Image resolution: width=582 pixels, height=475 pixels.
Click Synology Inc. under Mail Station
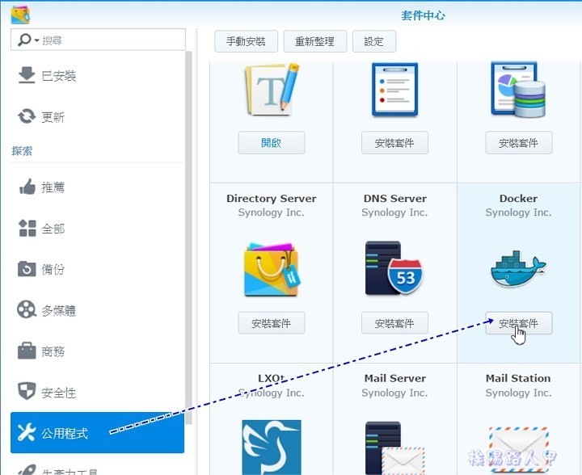click(x=518, y=393)
